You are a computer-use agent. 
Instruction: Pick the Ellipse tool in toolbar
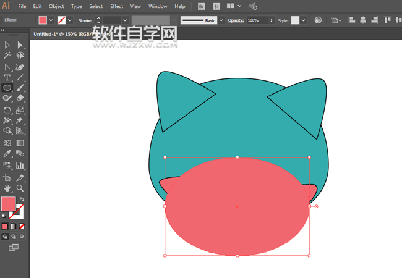(x=7, y=88)
